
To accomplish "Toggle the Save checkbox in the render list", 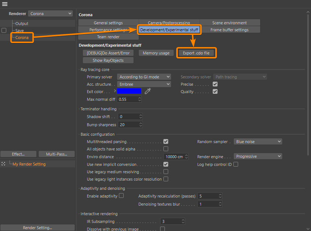I will tap(4, 30).
